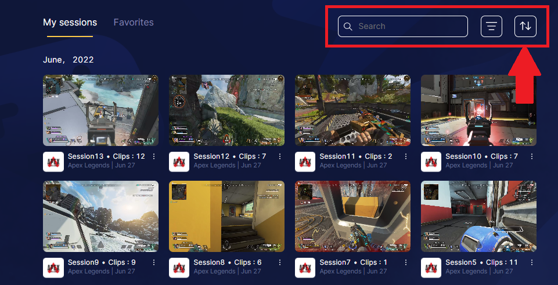Click the 'Session5 • Clips : 11' title
The width and height of the screenshot is (558, 285).
click(x=481, y=262)
